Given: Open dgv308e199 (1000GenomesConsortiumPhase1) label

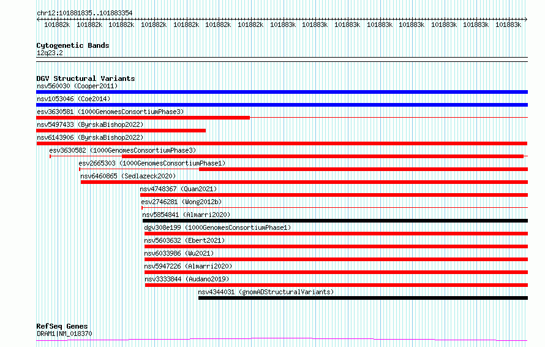Looking at the screenshot, I should tap(217, 227).
